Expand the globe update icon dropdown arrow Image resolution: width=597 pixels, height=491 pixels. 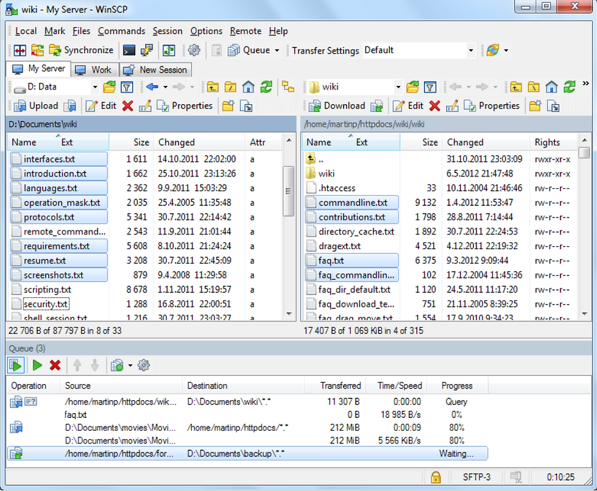pyautogui.click(x=506, y=50)
